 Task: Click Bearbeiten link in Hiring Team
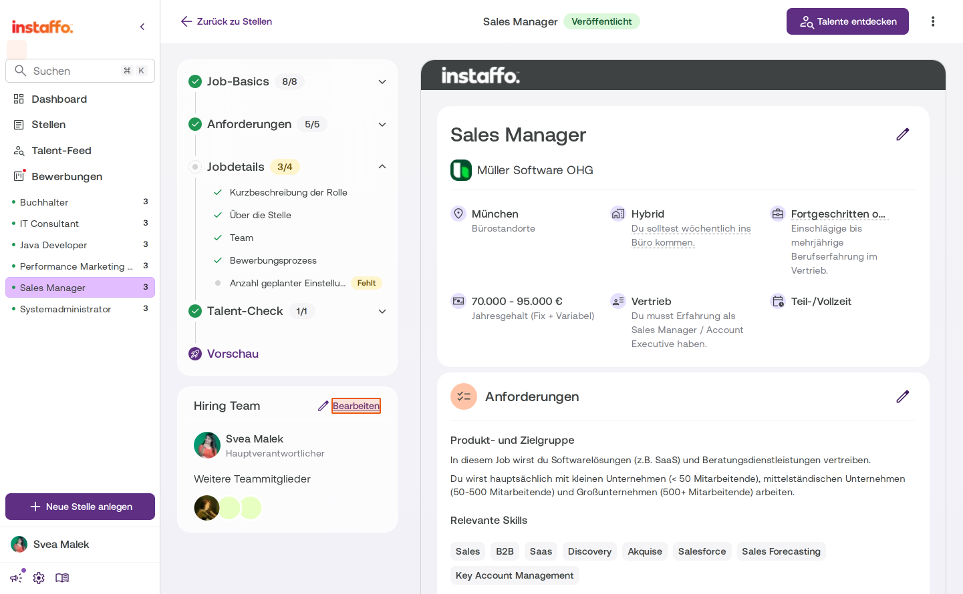(356, 406)
